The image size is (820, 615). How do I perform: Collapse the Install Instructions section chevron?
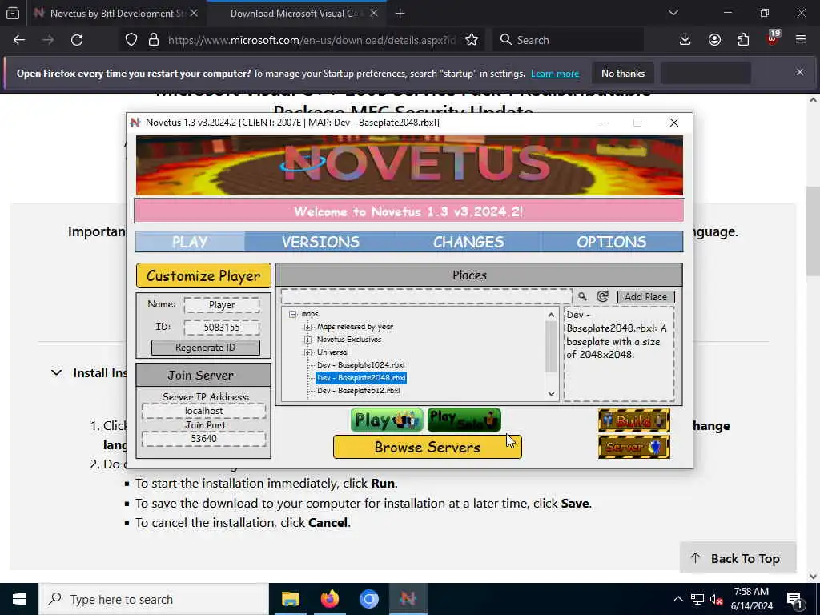[x=57, y=373]
